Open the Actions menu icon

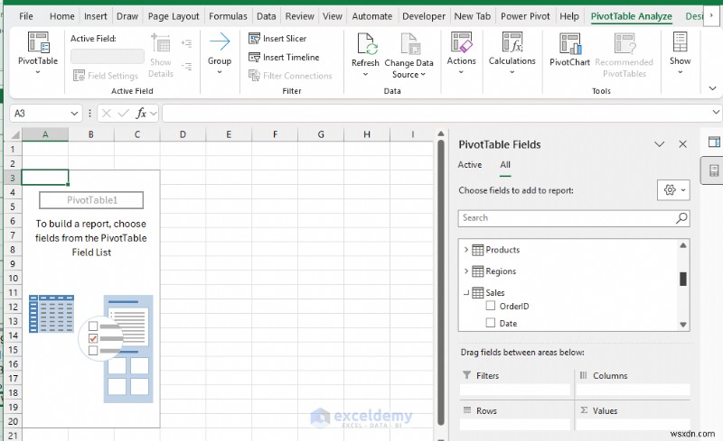click(x=461, y=41)
